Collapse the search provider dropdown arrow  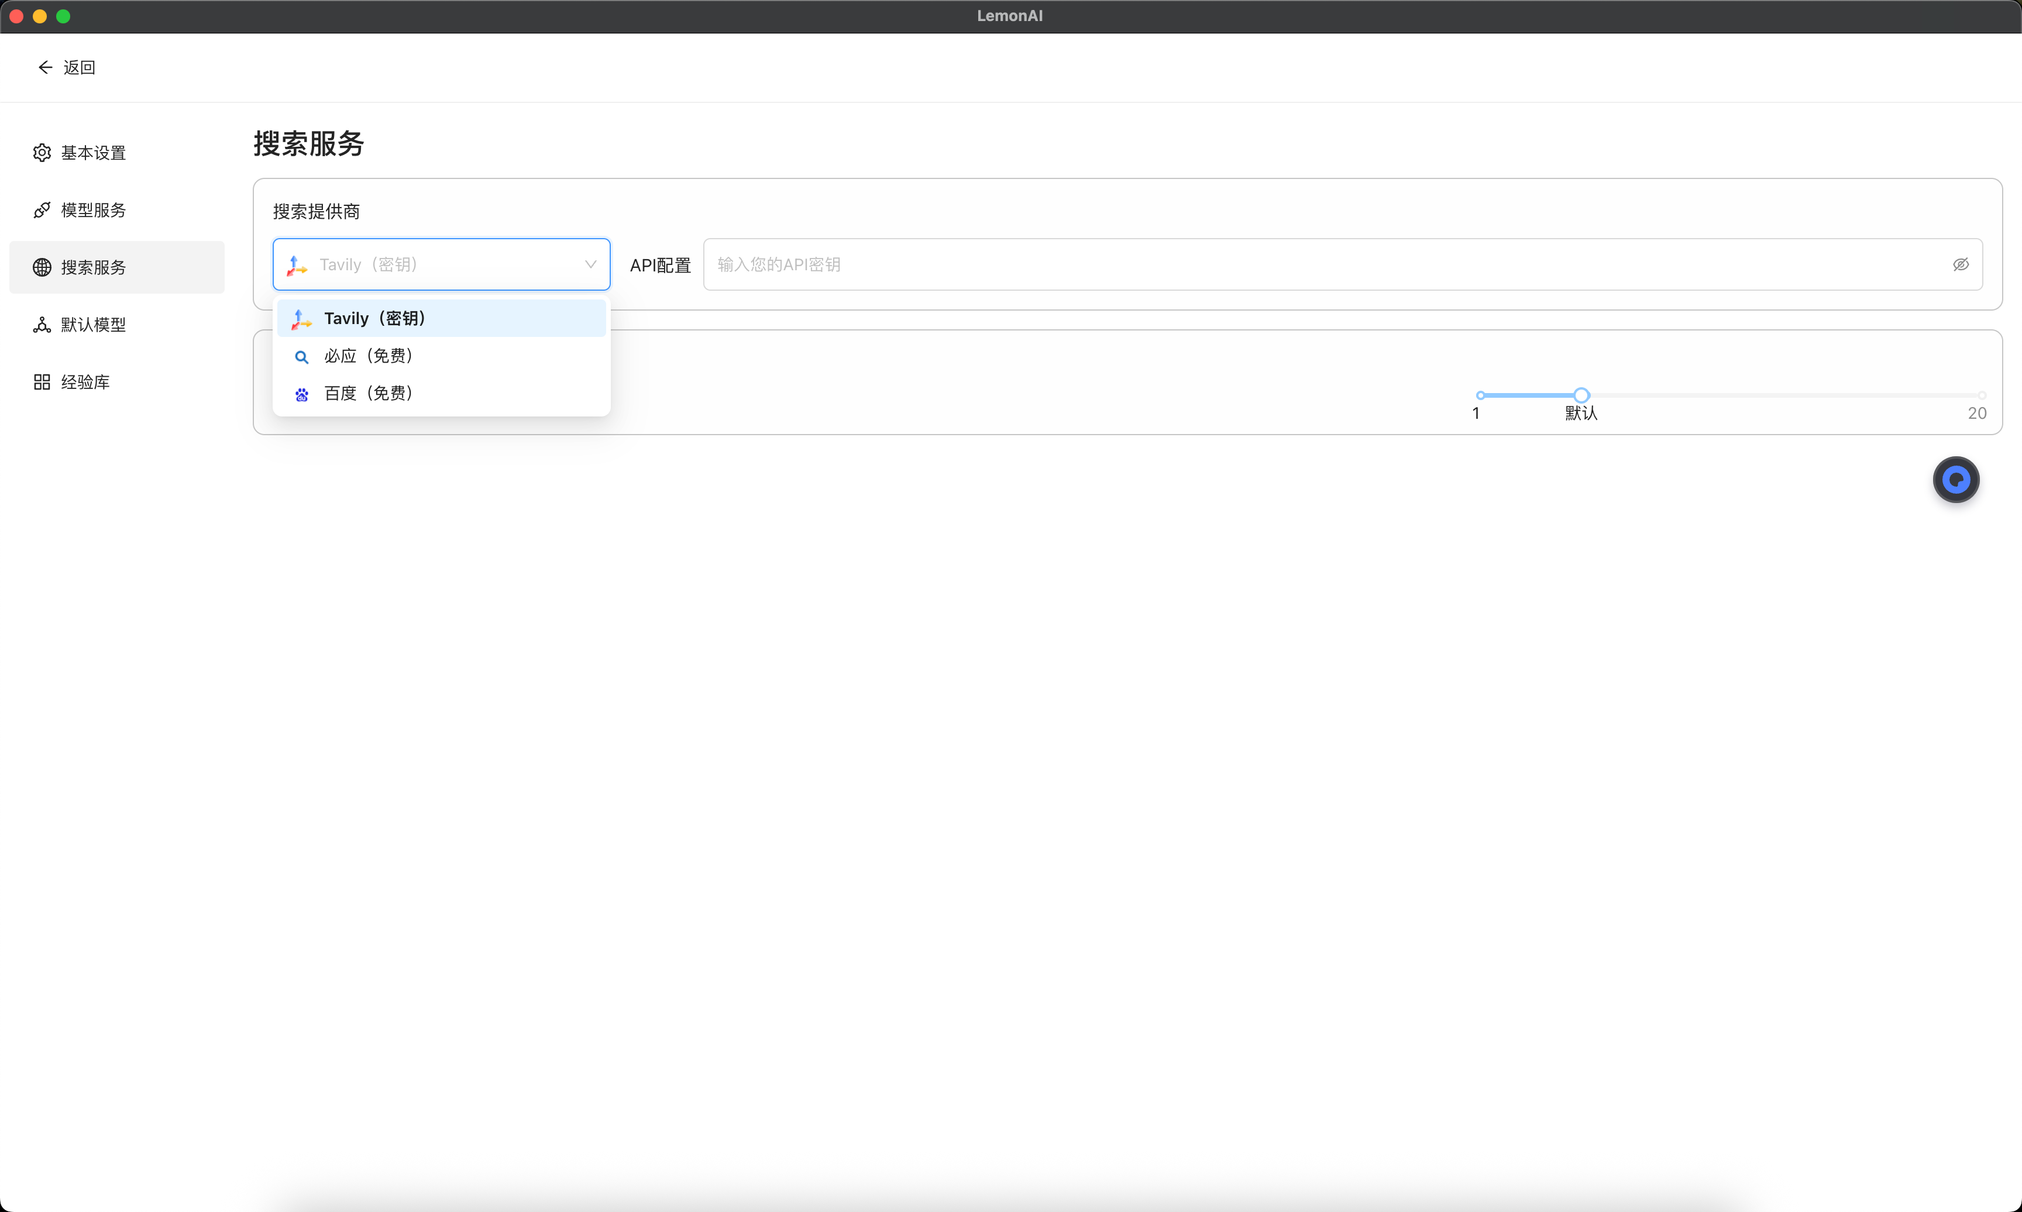(x=590, y=264)
